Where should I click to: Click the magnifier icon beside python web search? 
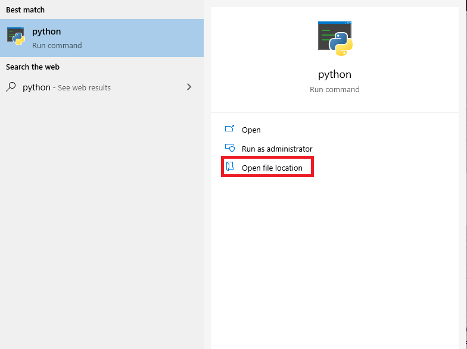[x=11, y=87]
